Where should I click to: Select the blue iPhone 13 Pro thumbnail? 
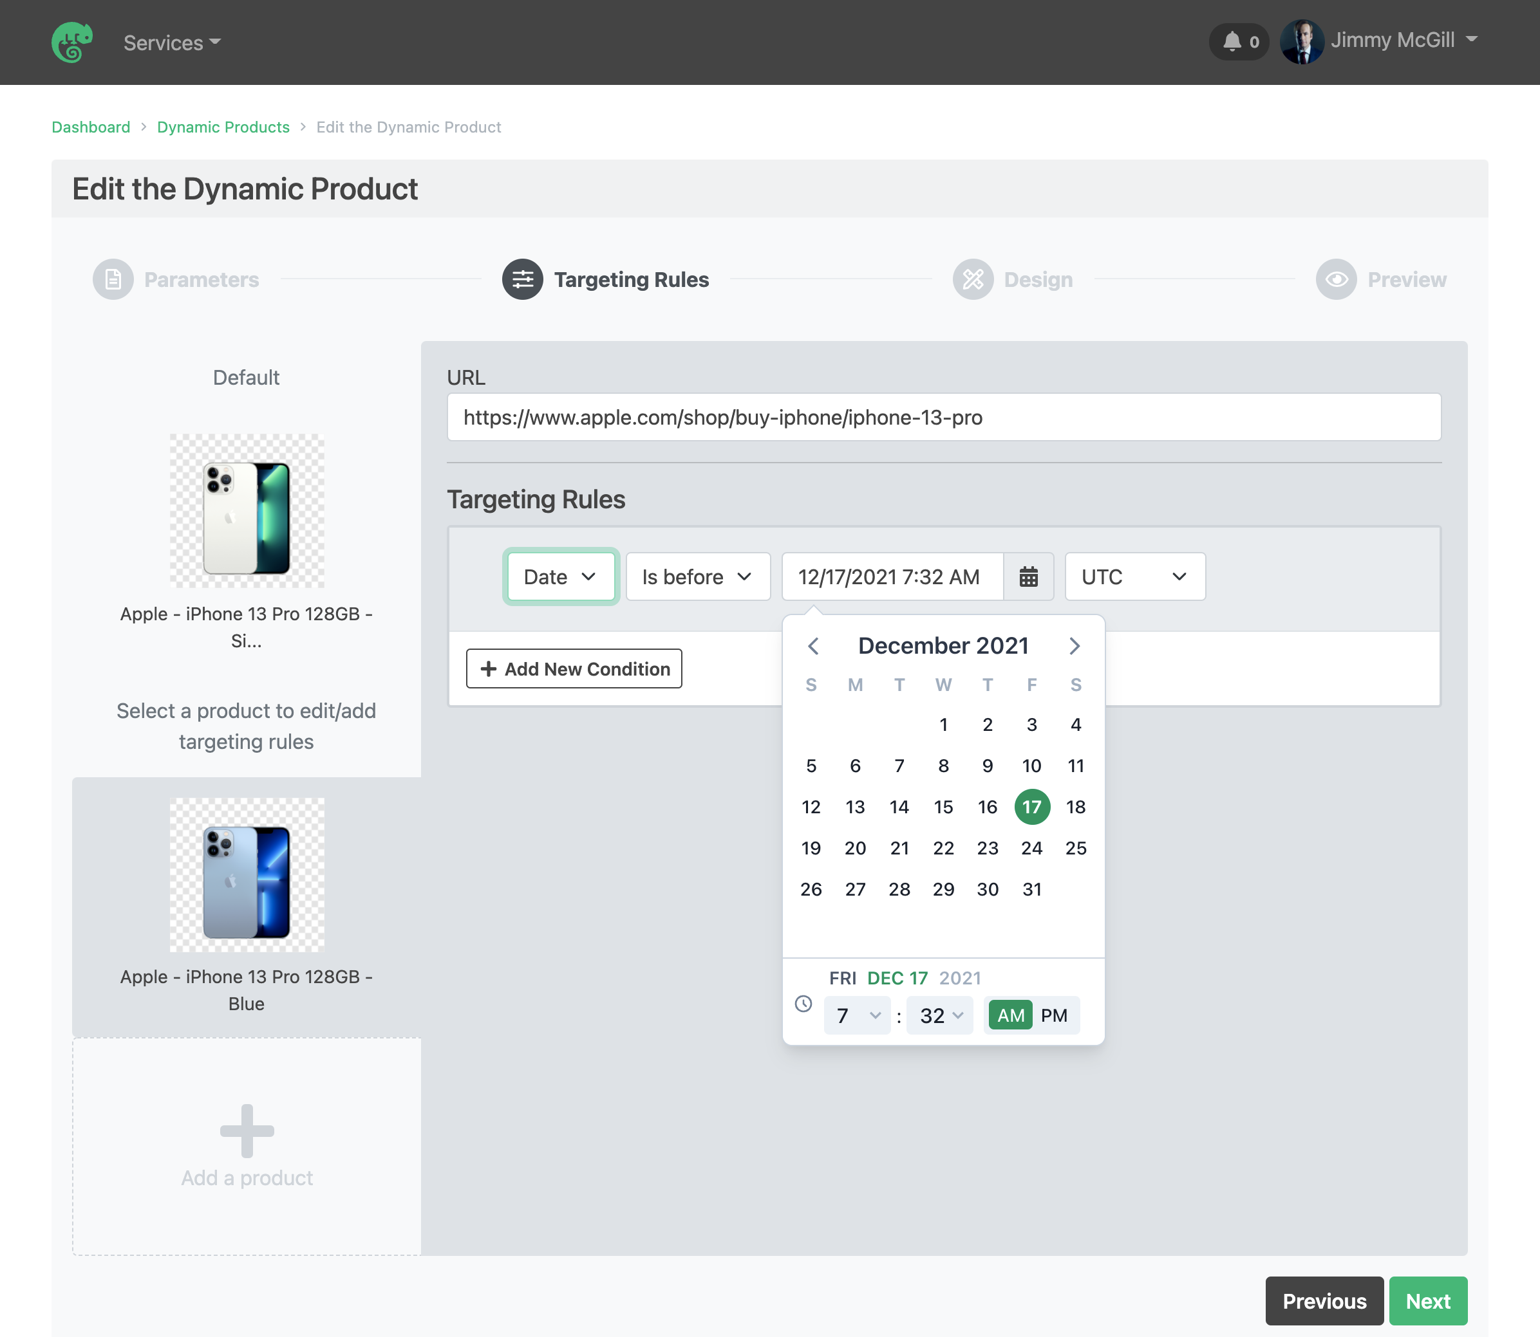pos(247,875)
